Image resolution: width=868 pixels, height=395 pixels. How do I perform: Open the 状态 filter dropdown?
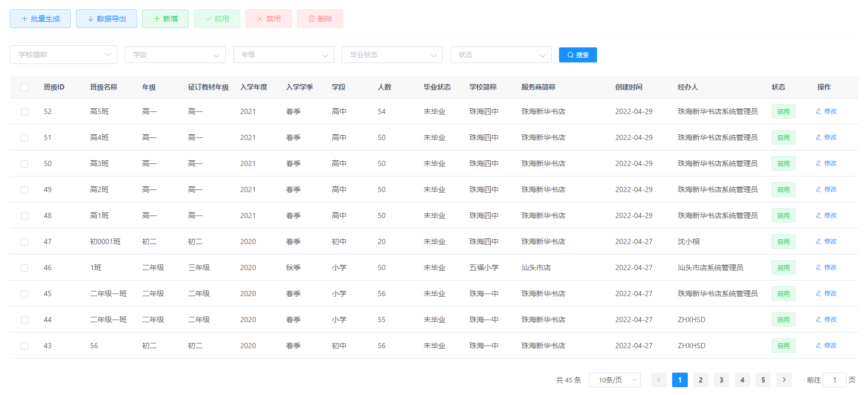pos(501,55)
